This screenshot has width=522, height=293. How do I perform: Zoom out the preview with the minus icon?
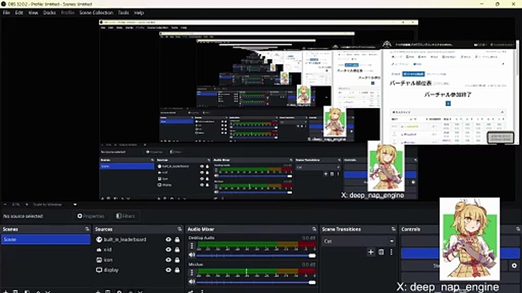pyautogui.click(x=4, y=204)
